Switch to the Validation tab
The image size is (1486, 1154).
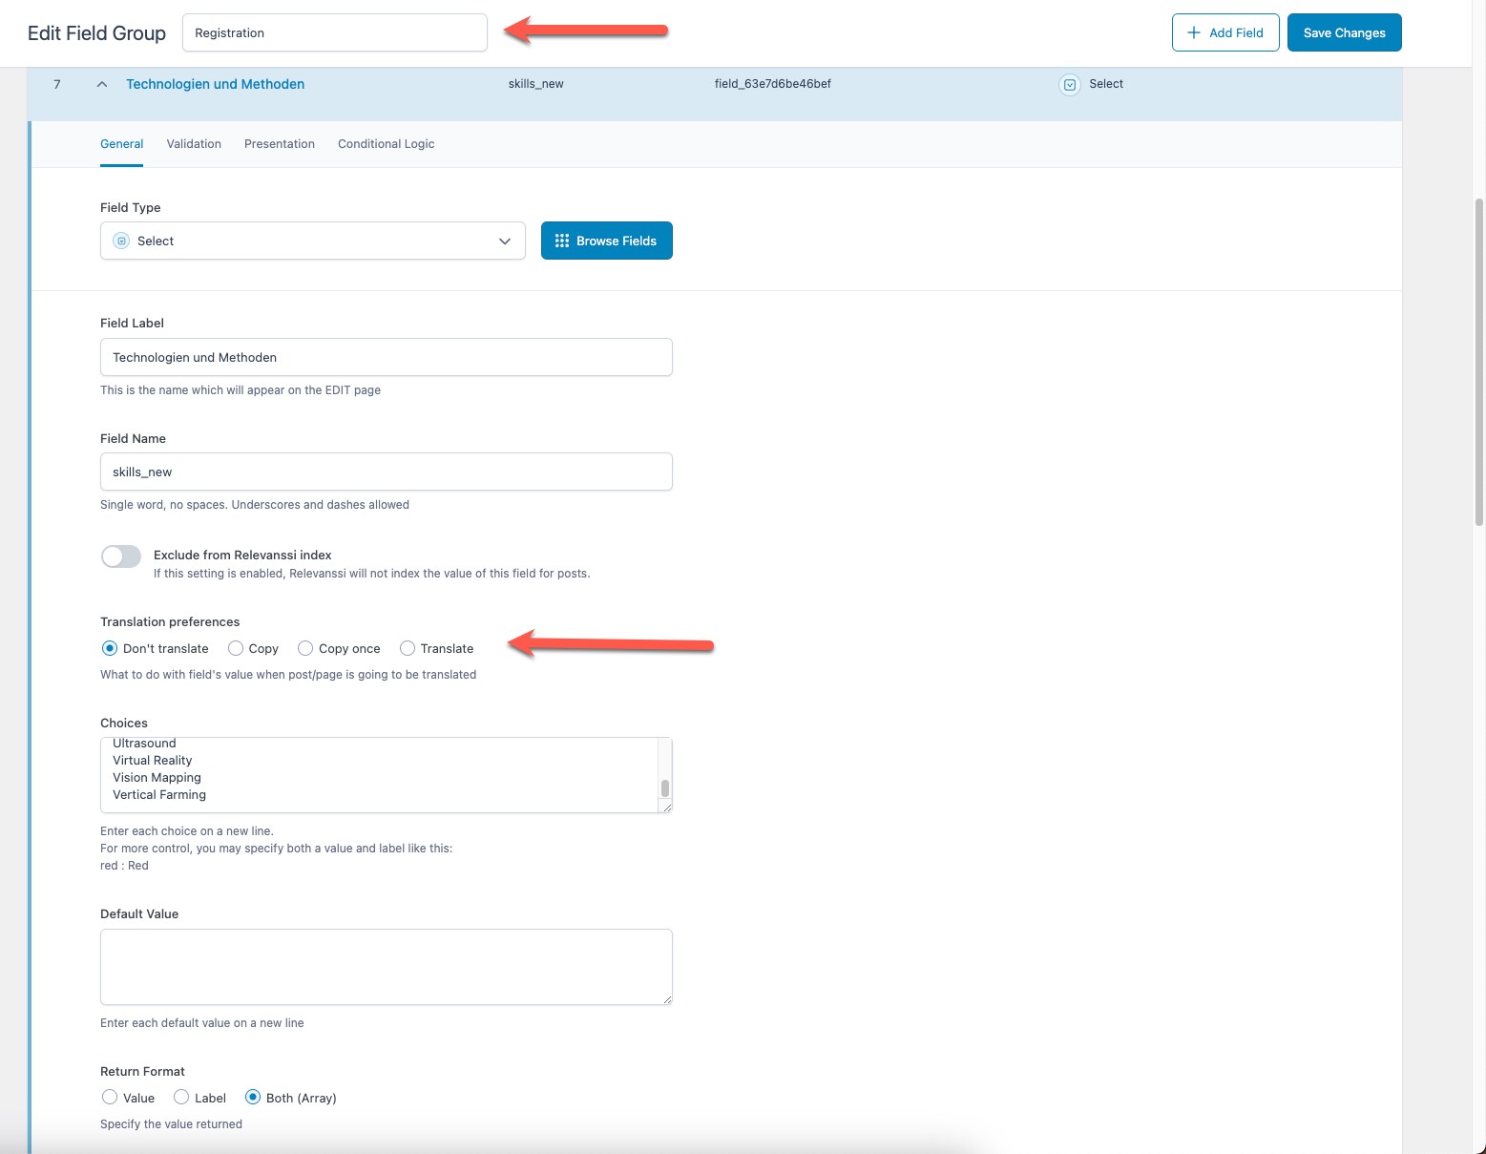coord(194,144)
